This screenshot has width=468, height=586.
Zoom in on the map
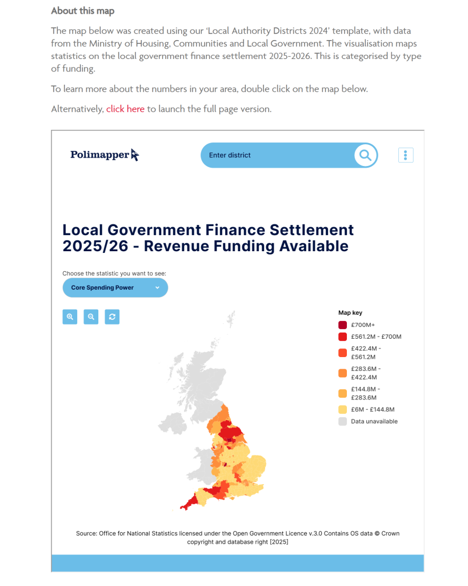(x=70, y=316)
